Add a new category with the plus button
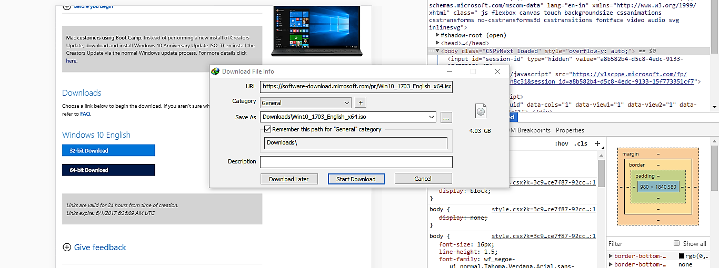719x268 pixels. [361, 102]
